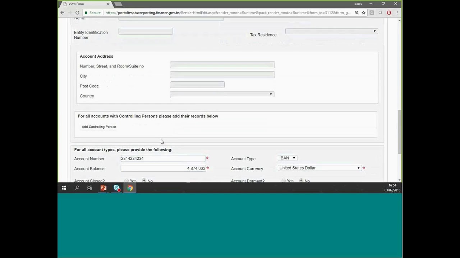The height and width of the screenshot is (258, 460).
Task: Click the Opera extension icon
Action: (389, 13)
